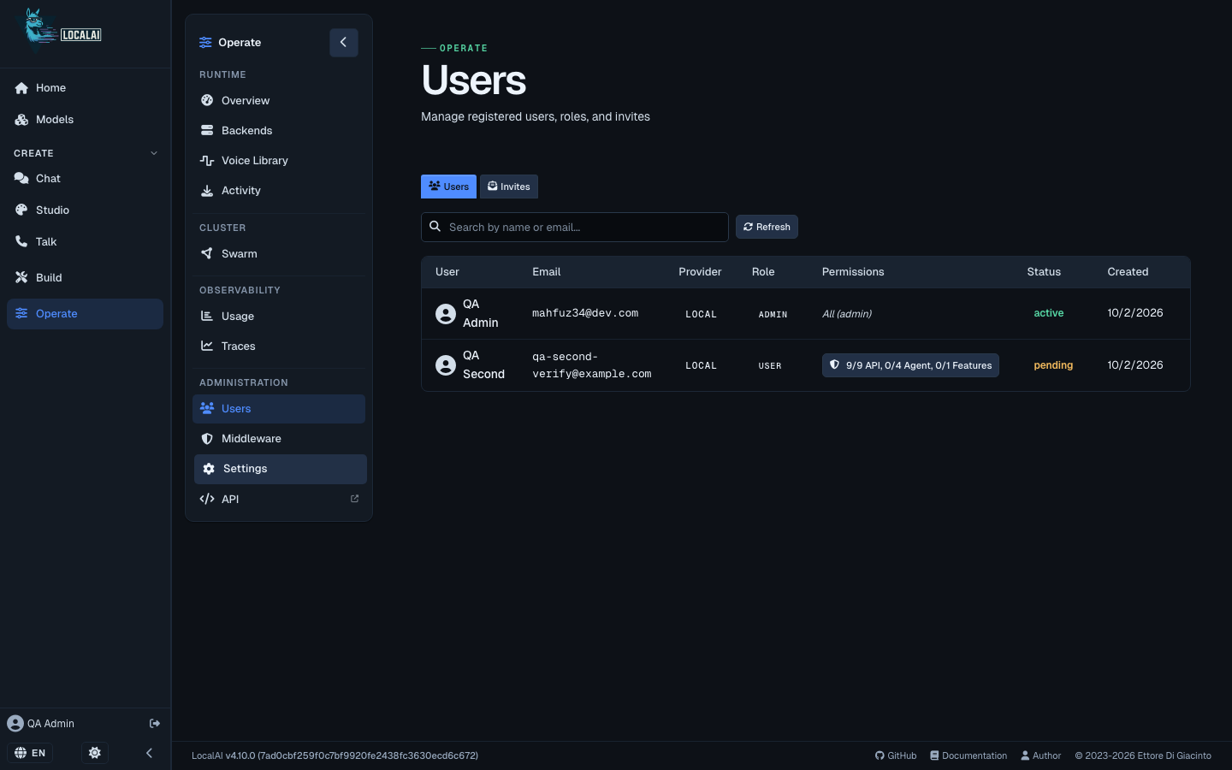Open the Home page
The width and height of the screenshot is (1232, 770).
click(85, 88)
